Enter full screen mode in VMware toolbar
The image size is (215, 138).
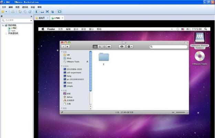(x=47, y=12)
